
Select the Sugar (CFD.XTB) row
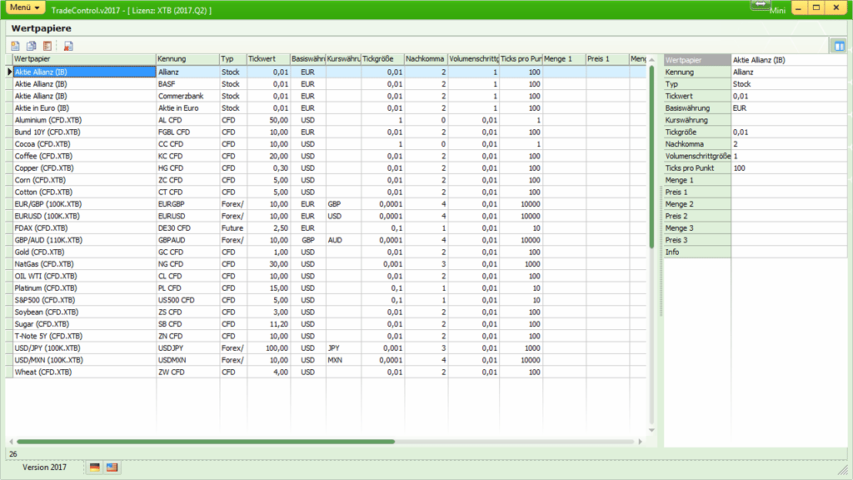[x=326, y=324]
